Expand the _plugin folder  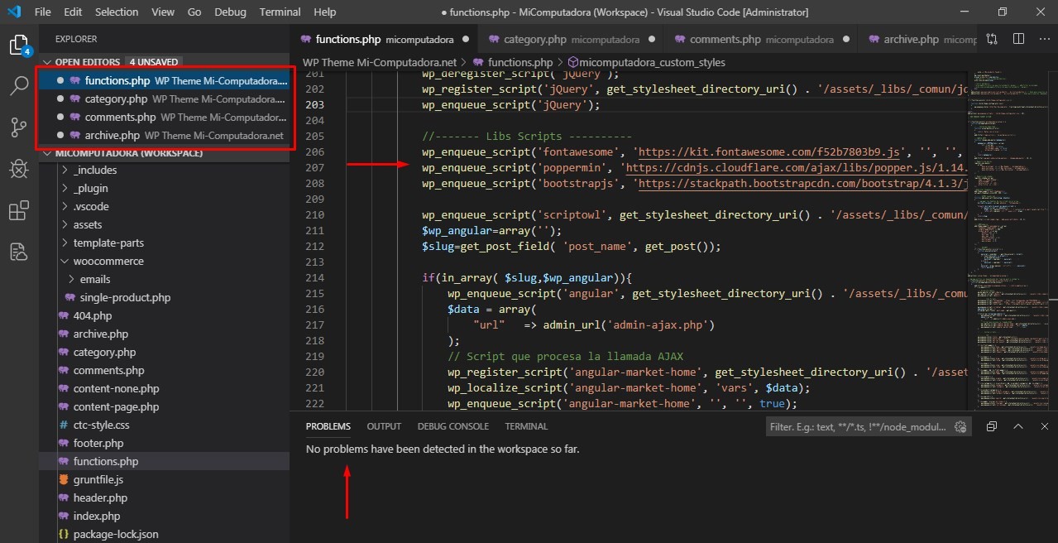66,188
